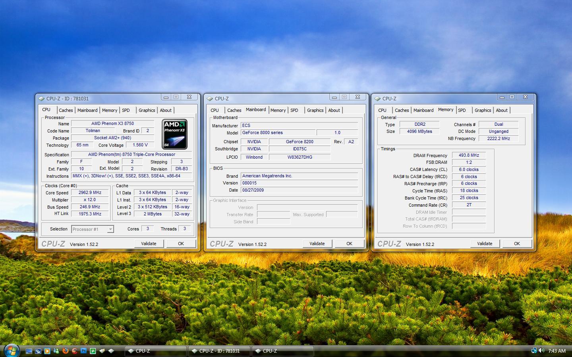The image size is (572, 357).
Task: Click NB Frequency value '2222.2 MHz'
Action: 499,139
